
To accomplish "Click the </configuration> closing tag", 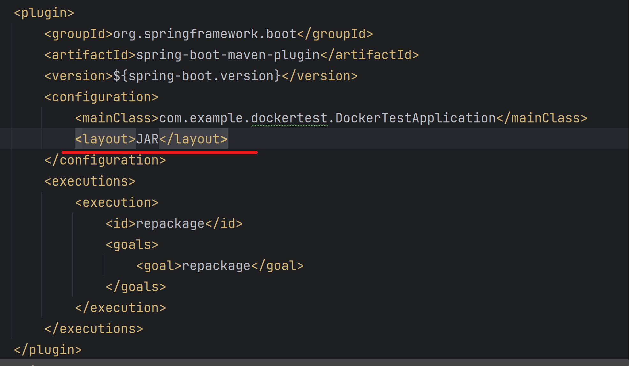I will (105, 160).
